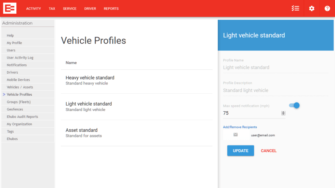This screenshot has height=188, width=335.
Task: Click the Cancel button
Action: [x=269, y=151]
